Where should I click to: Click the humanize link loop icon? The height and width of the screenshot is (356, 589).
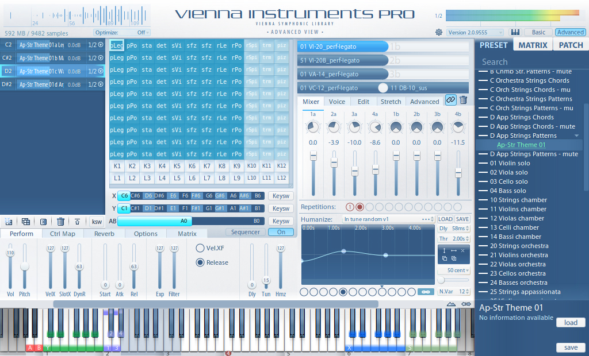(x=426, y=292)
